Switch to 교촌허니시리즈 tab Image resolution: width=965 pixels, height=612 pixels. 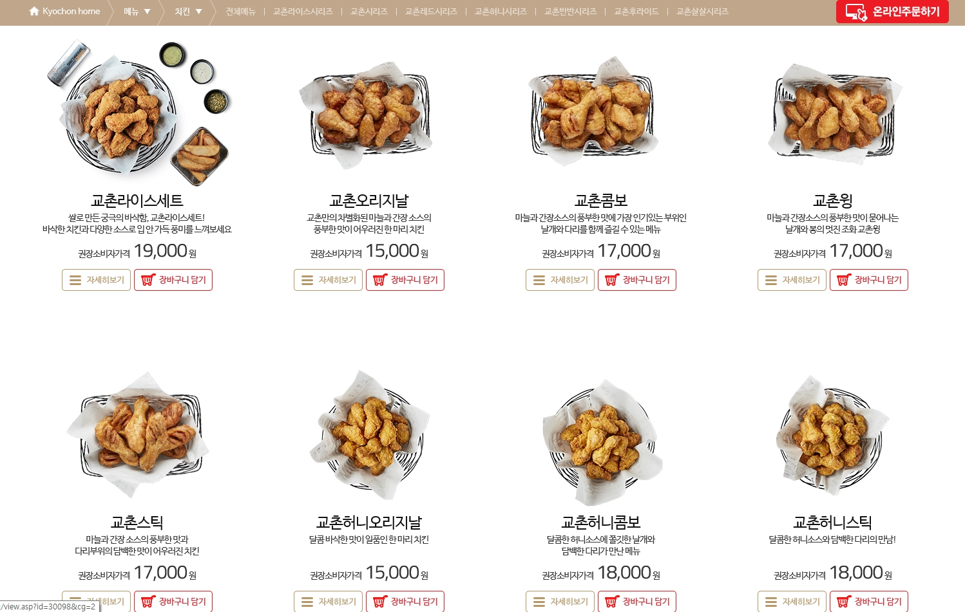click(501, 12)
